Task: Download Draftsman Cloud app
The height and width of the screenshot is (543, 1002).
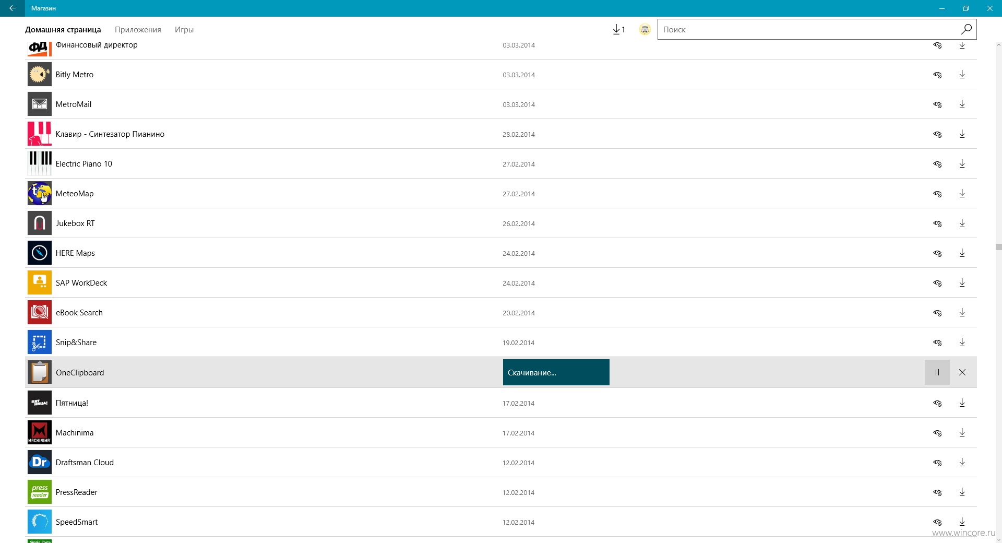Action: (x=962, y=463)
